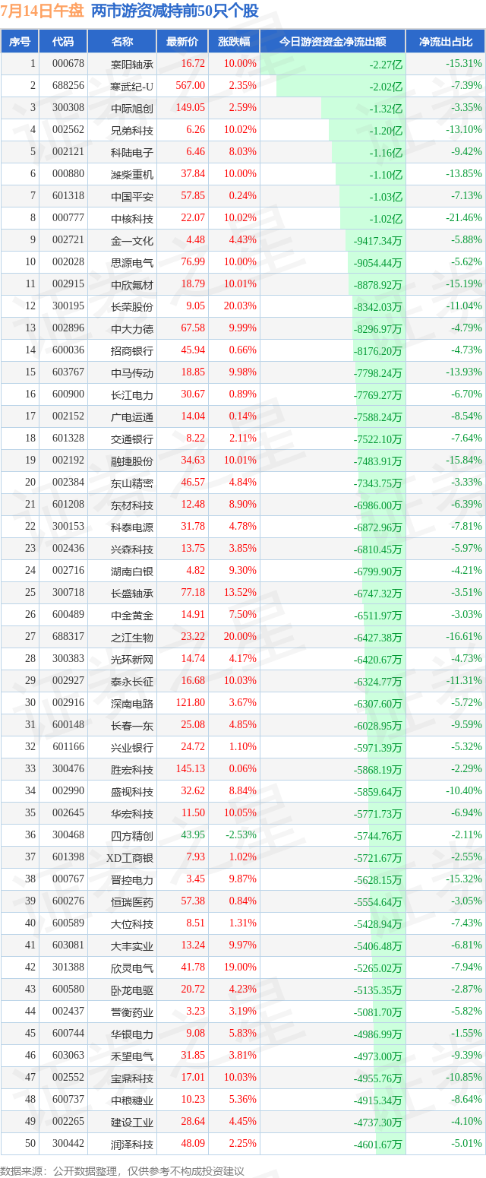
Task: Select stock name 长江电力
Action: [x=132, y=394]
